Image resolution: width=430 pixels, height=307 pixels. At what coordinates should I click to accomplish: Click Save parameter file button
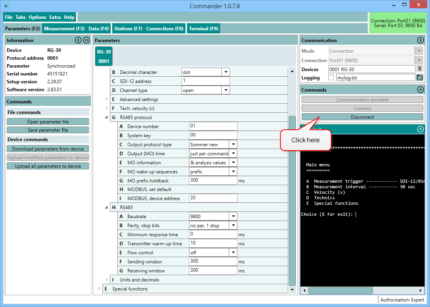coord(48,130)
